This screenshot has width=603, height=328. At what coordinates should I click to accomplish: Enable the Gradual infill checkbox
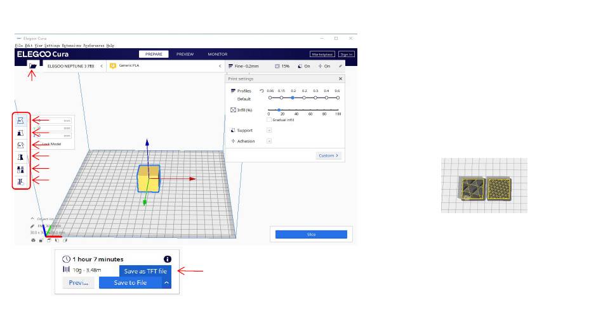coord(269,119)
